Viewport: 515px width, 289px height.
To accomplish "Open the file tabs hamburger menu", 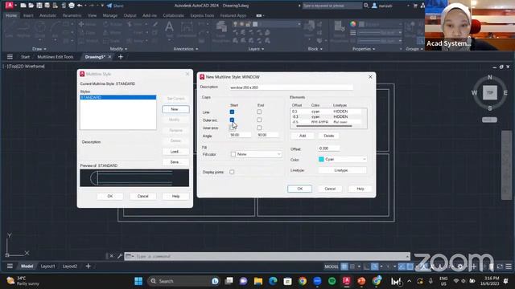I will (x=10, y=57).
